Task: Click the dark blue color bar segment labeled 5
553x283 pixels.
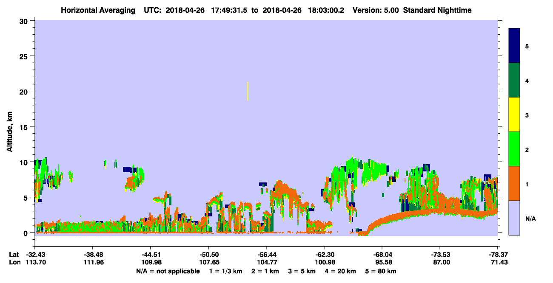Action: tap(514, 46)
